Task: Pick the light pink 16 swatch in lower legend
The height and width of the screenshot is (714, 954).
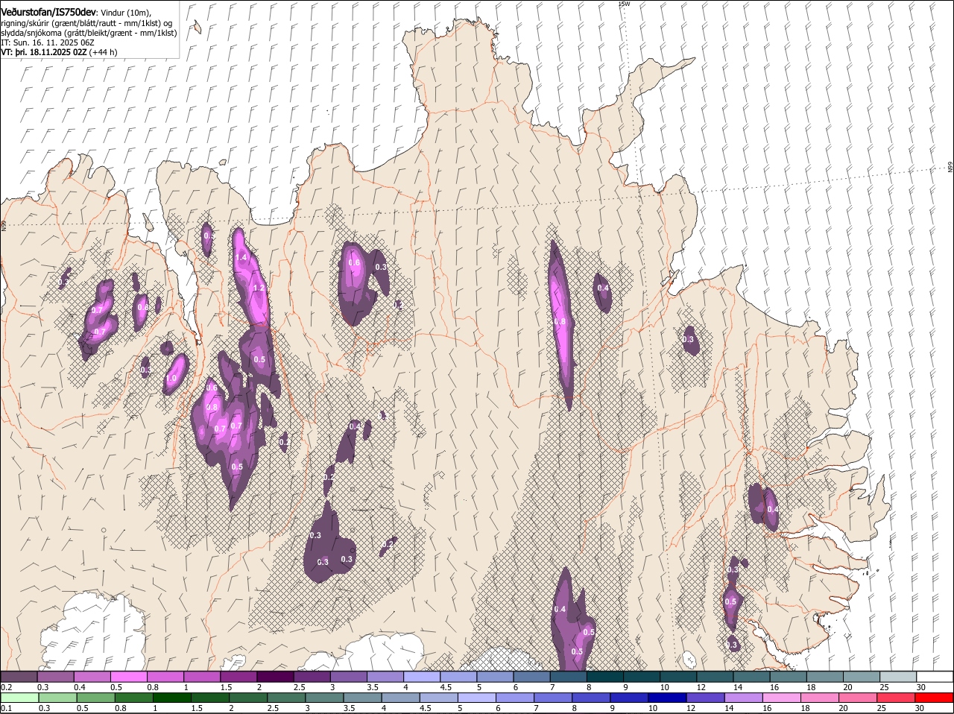Action: pos(781,698)
